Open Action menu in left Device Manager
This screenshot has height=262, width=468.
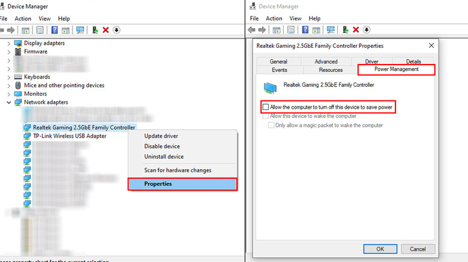click(x=23, y=19)
